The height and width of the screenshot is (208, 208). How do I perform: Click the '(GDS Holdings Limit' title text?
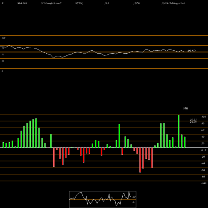(173, 3)
